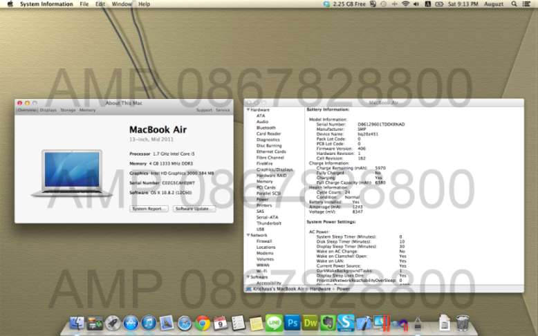Collapse the Hardware section in sidebar
Screen dimensions: 538x336
tap(248, 110)
